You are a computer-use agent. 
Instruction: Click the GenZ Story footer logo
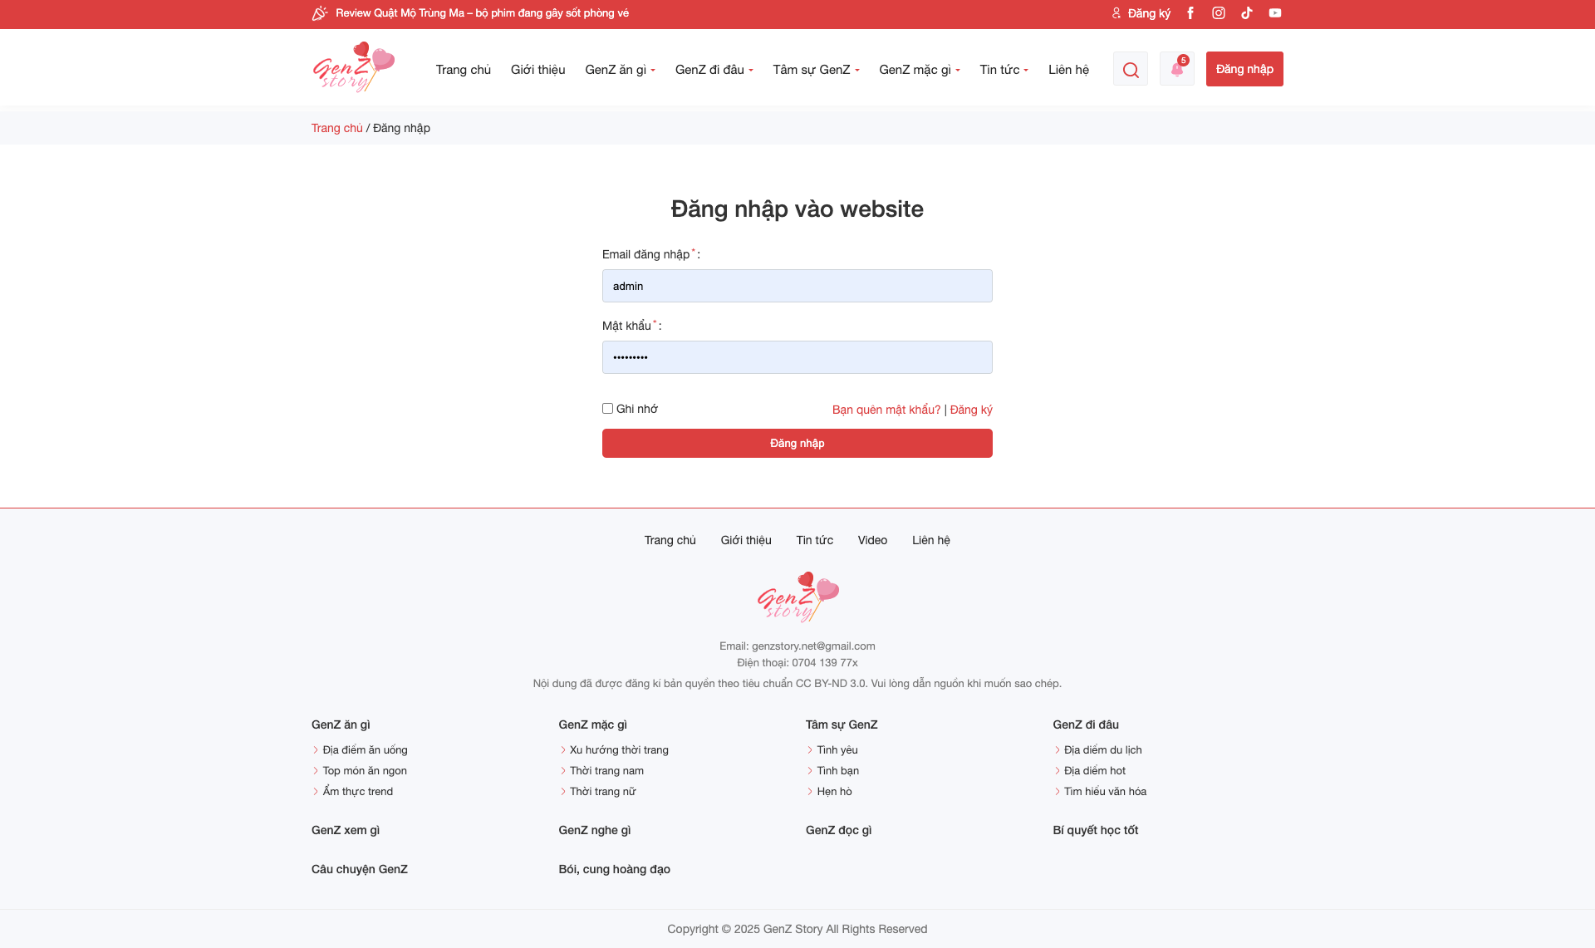[797, 597]
